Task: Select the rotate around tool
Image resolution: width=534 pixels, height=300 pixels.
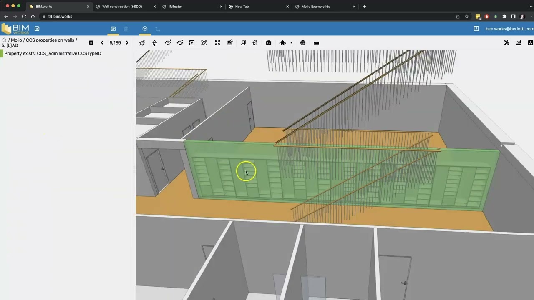Action: (x=180, y=43)
